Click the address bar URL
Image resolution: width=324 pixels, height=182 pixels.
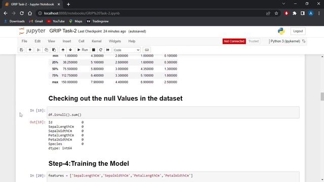[82, 13]
